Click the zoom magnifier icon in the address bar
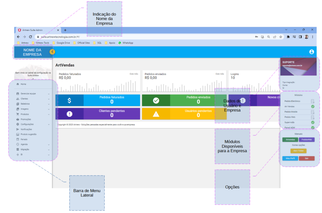This screenshot has width=322, height=213. click(268, 37)
